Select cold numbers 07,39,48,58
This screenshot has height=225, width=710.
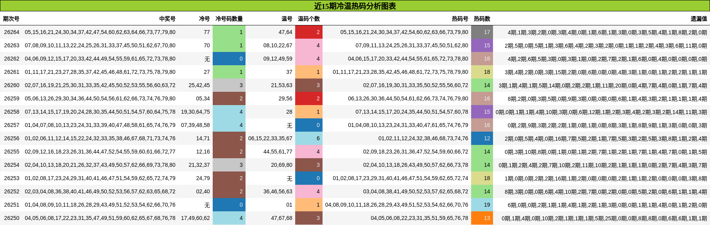(195, 125)
